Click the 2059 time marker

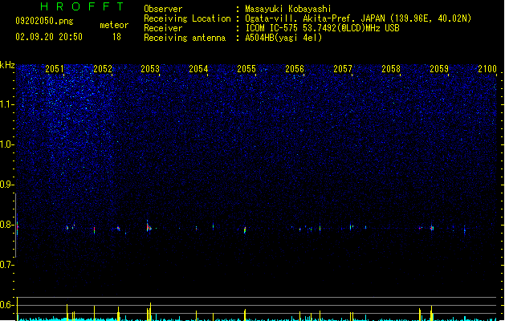(x=439, y=69)
